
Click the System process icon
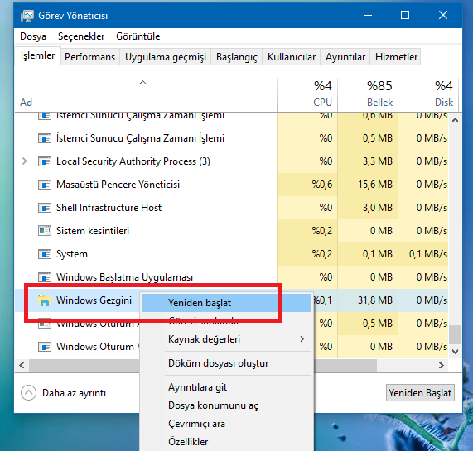(x=45, y=254)
